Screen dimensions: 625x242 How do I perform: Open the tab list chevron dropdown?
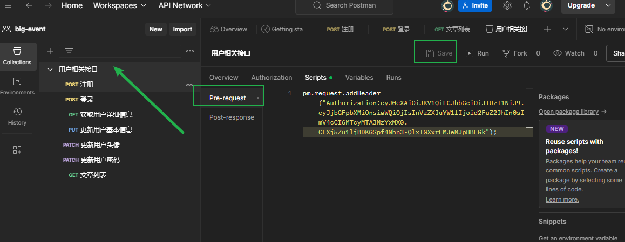pos(566,29)
